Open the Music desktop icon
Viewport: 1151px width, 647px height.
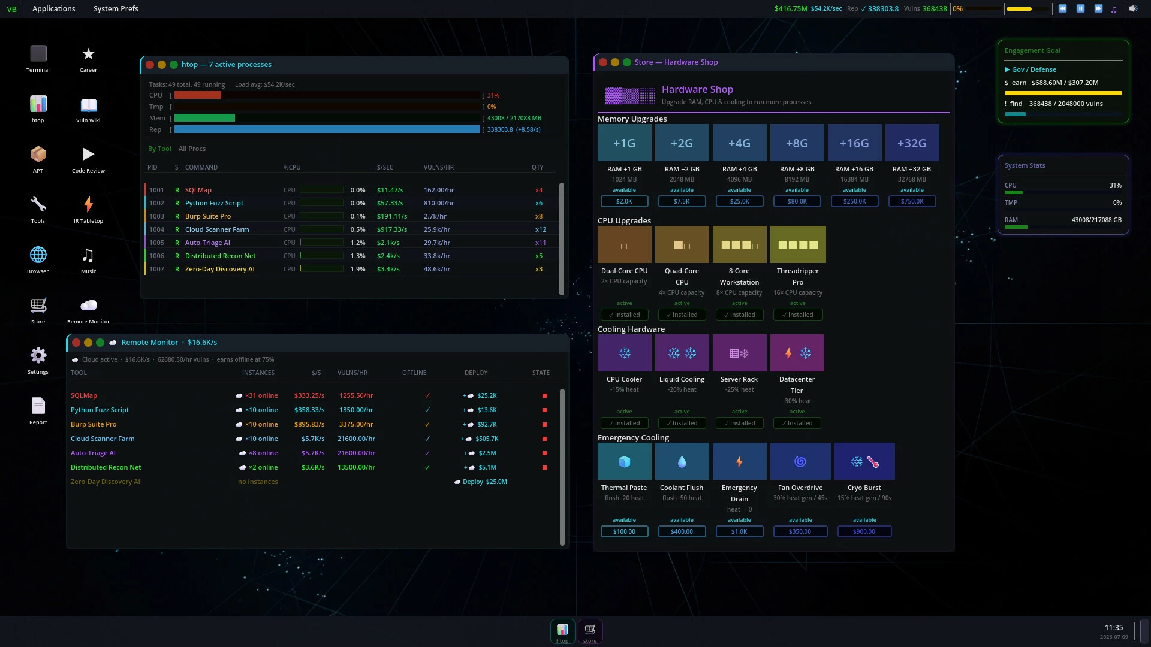[88, 259]
